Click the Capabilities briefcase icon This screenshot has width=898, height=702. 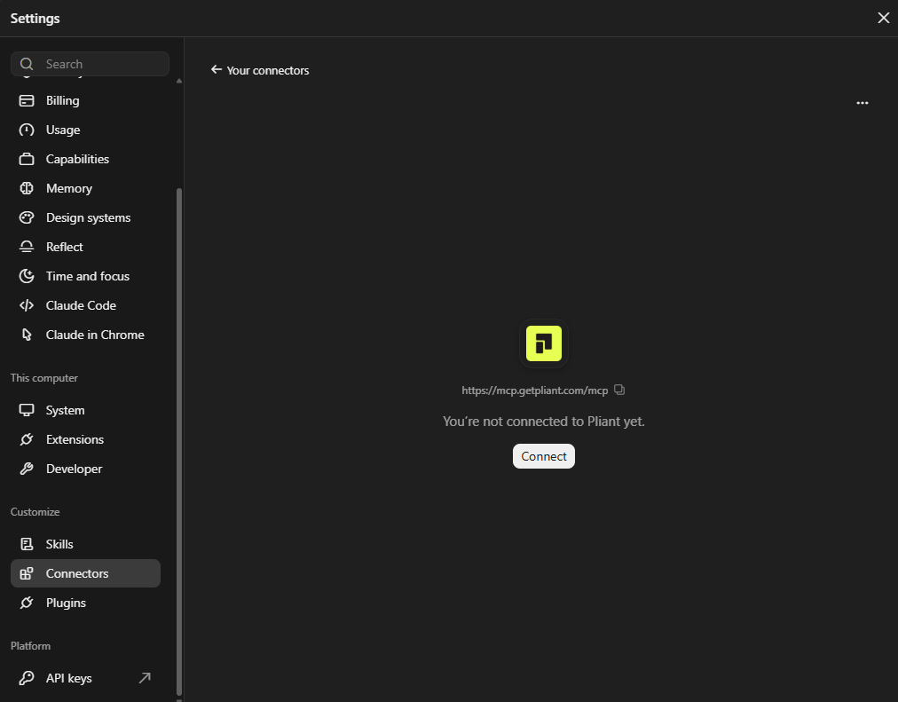pos(27,159)
